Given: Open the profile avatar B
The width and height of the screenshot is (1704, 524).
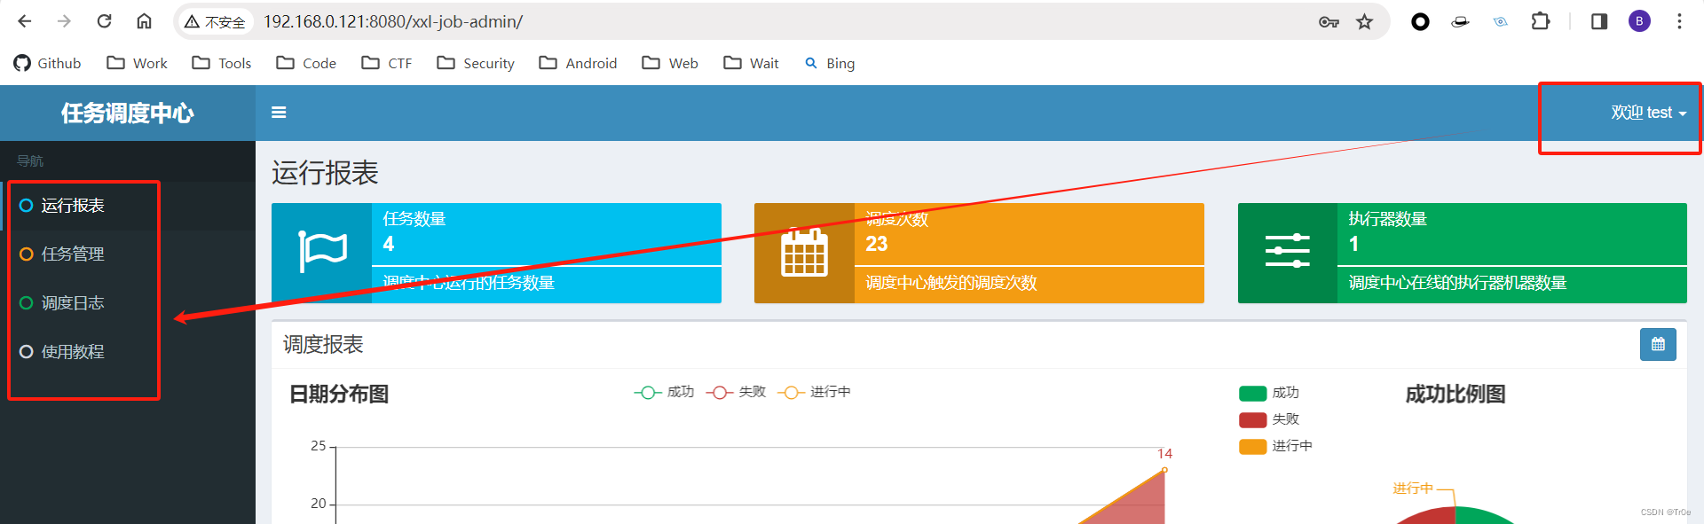Looking at the screenshot, I should point(1639,21).
